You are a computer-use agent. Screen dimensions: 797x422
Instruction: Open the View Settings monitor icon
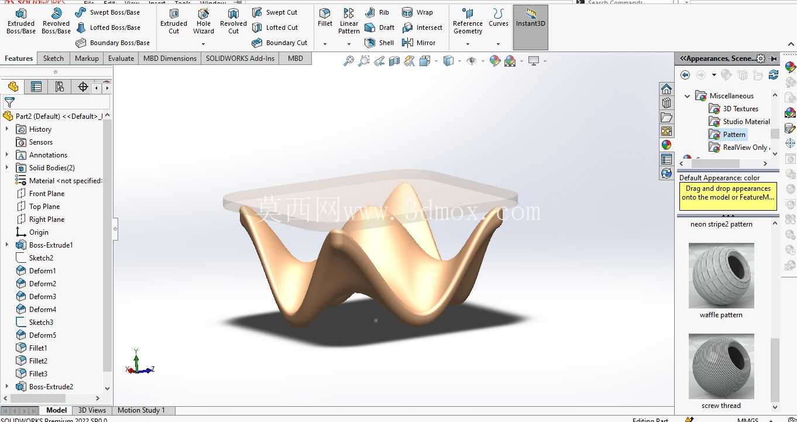coord(534,61)
